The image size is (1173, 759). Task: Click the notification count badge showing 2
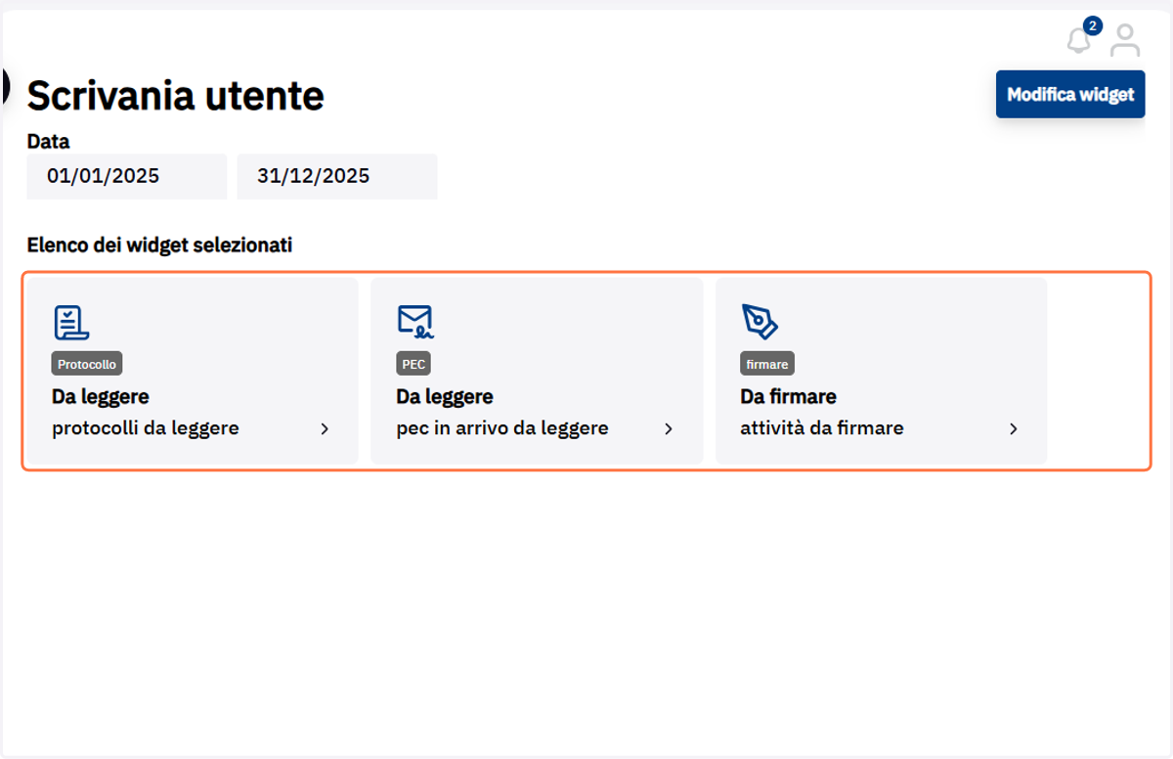click(1093, 25)
